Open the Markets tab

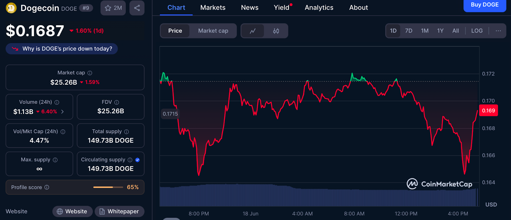point(213,8)
